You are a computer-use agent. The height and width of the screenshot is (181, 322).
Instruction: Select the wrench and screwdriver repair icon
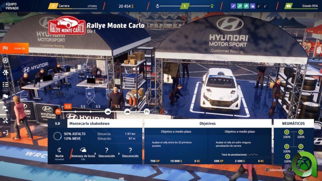5,121
